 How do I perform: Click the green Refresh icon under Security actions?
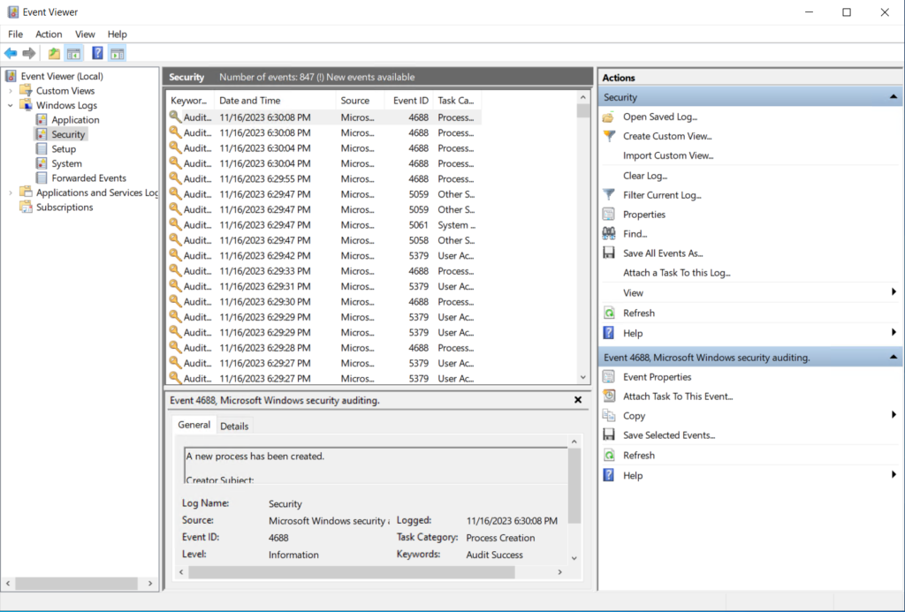coord(609,314)
